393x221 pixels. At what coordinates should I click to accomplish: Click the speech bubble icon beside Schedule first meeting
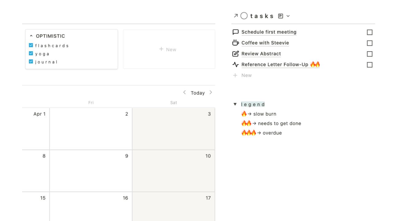coord(235,32)
